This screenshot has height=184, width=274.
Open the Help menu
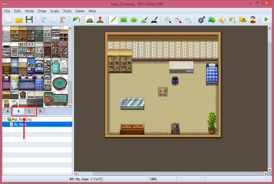click(x=92, y=11)
